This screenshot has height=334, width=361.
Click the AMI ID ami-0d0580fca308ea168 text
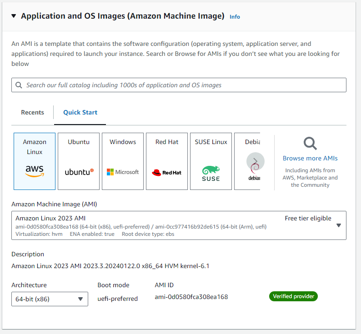[191, 297]
